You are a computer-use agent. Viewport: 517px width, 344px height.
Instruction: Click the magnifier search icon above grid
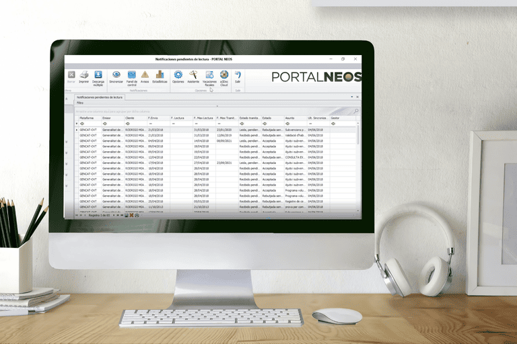pyautogui.click(x=355, y=112)
